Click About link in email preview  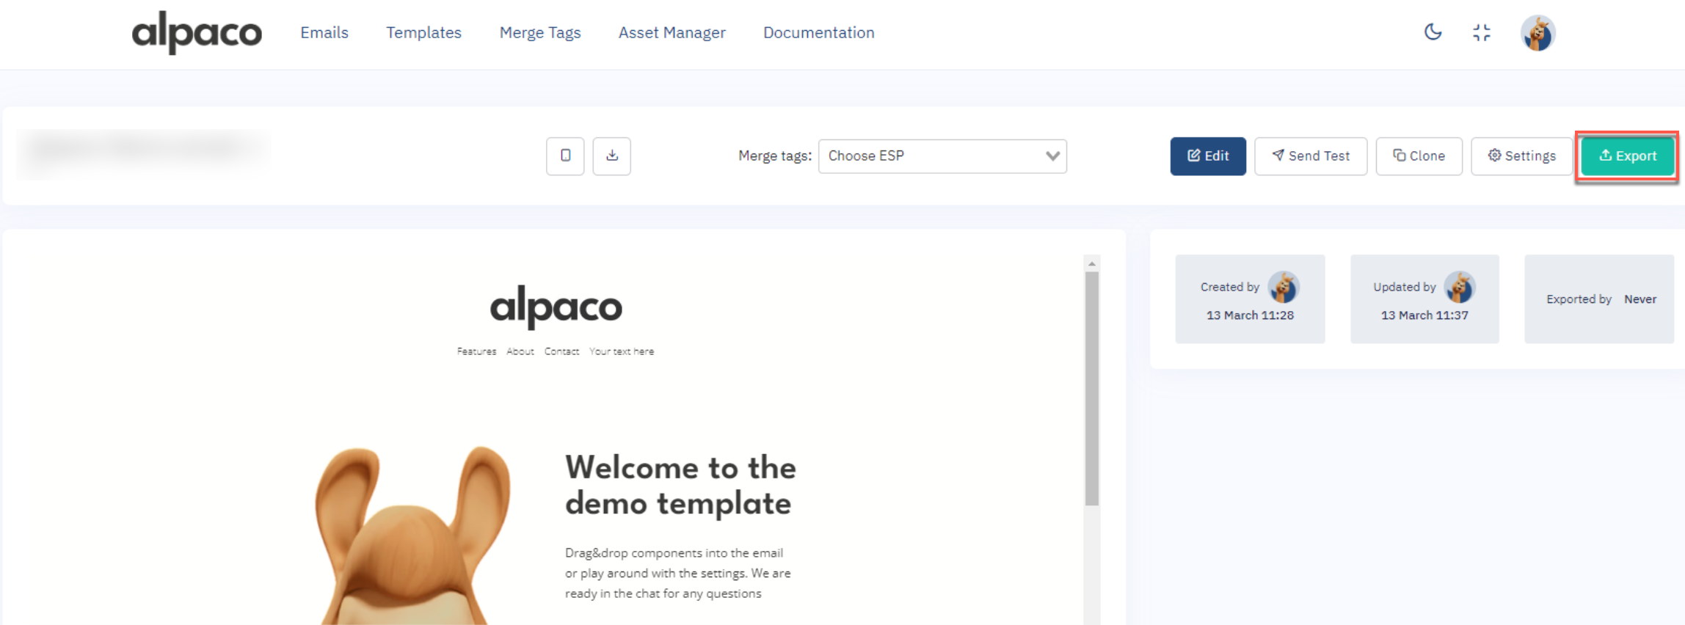coord(520,351)
